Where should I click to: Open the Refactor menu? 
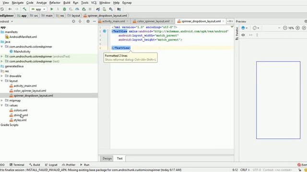[x=55, y=3]
